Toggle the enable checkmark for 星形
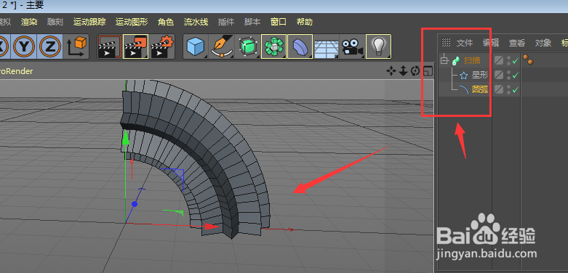The height and width of the screenshot is (273, 568). pyautogui.click(x=516, y=76)
